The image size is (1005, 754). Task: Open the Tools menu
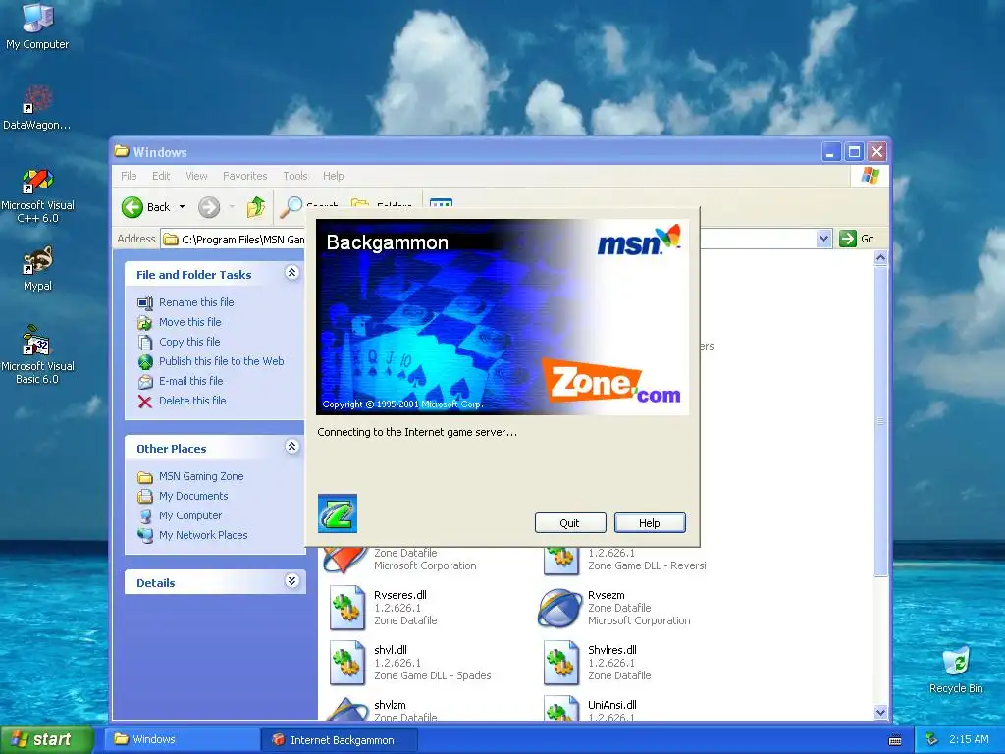click(295, 176)
